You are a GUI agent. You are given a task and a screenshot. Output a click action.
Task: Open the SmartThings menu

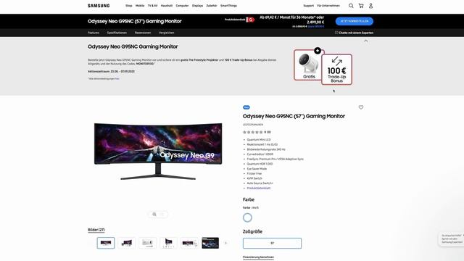(x=229, y=6)
